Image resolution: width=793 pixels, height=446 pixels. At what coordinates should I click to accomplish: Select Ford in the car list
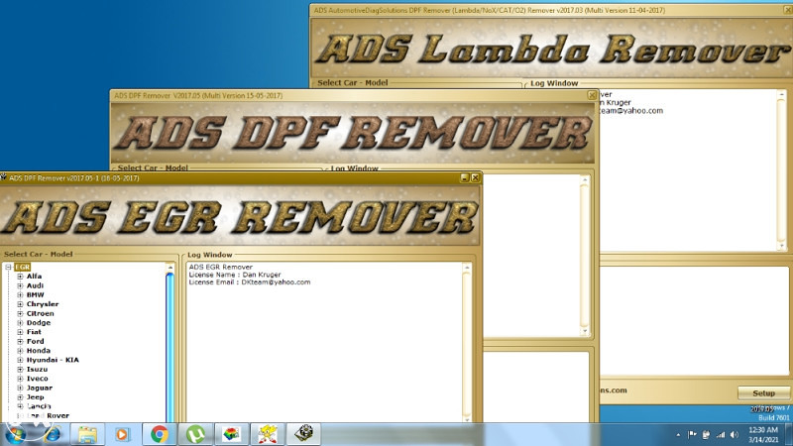click(x=36, y=341)
